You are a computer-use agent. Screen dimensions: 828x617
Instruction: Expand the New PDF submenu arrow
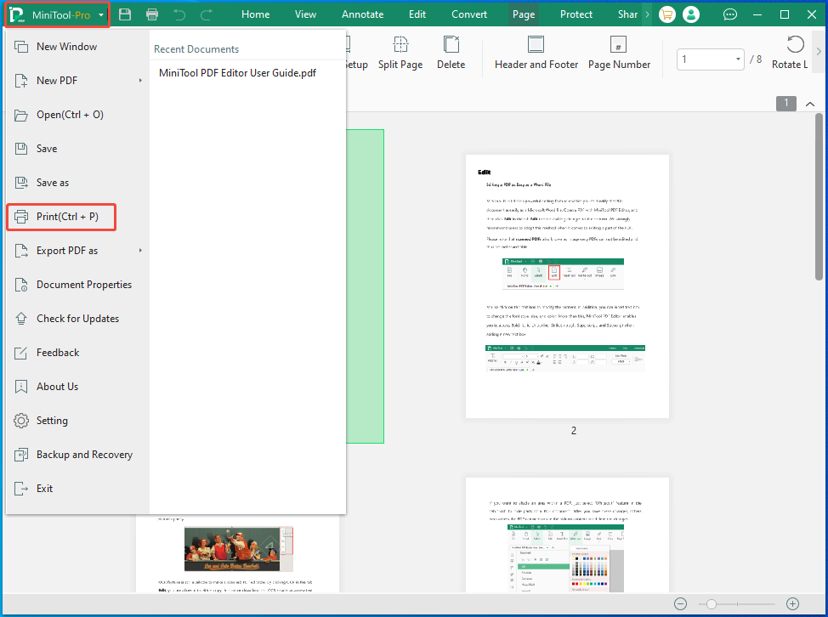click(140, 81)
